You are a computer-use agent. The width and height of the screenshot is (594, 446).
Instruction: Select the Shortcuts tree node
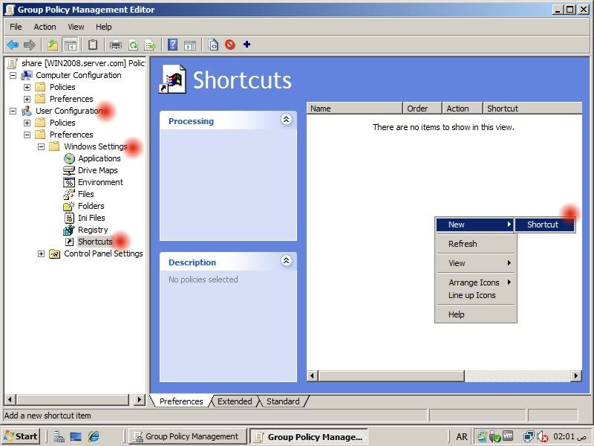pyautogui.click(x=95, y=242)
